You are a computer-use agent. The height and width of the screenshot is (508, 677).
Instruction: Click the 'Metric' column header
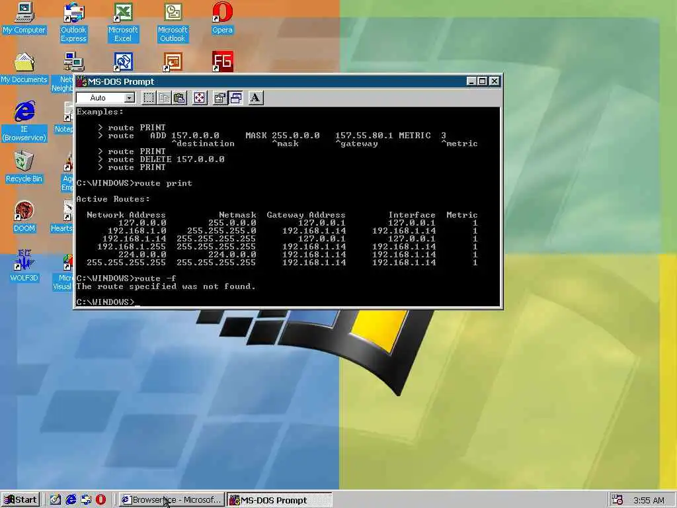462,215
